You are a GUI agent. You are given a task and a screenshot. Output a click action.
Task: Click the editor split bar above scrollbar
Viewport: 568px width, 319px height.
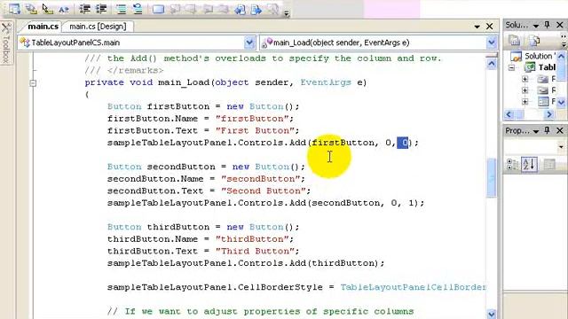(491, 55)
